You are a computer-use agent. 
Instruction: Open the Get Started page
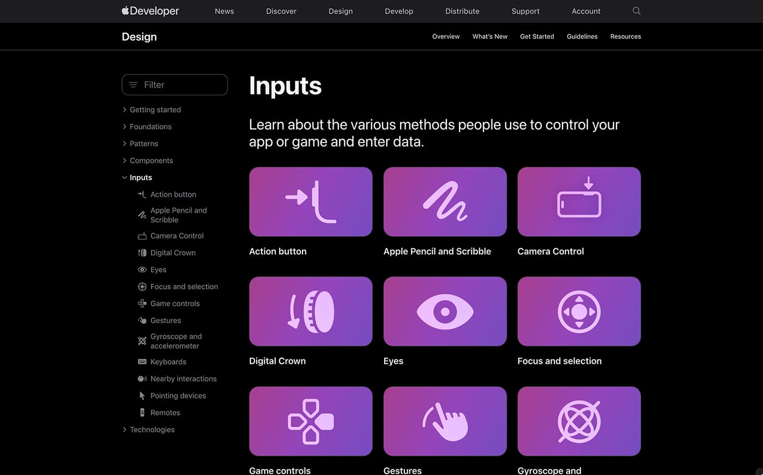[537, 36]
